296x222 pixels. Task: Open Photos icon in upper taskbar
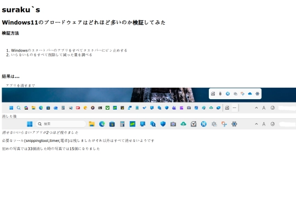[196, 108]
